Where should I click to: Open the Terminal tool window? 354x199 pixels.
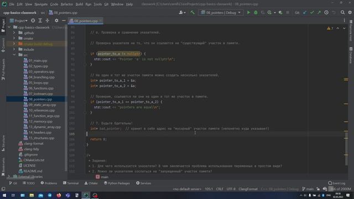(x=71, y=183)
